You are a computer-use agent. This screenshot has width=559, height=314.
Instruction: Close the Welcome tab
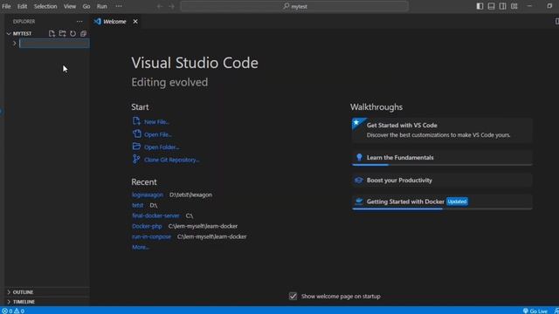pos(135,21)
